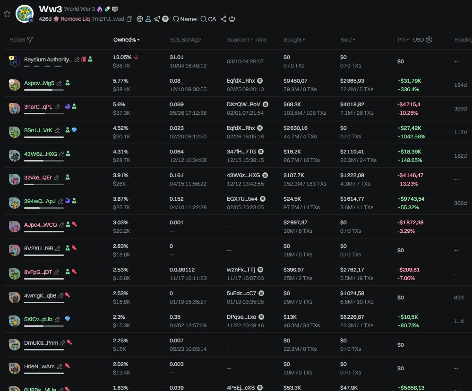Click red tag icon beside AJpc4...WCQ
472x391 pixels.
[x=75, y=224]
